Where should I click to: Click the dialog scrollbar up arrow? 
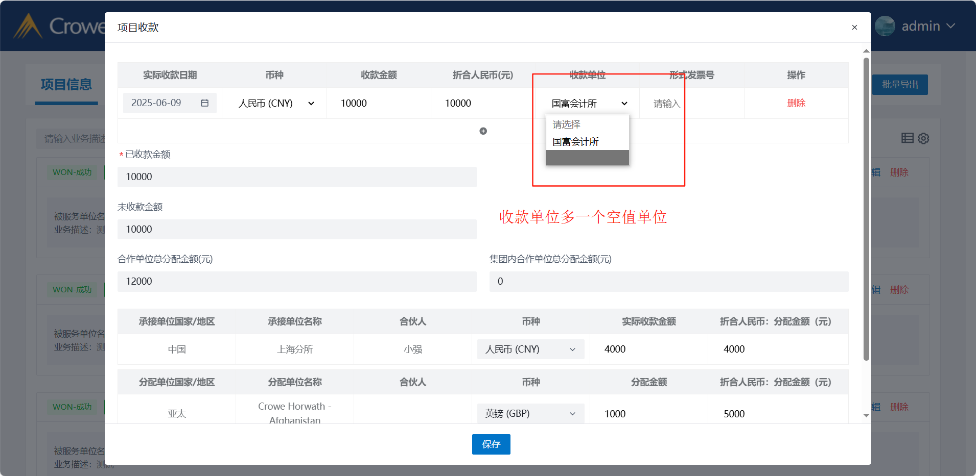(866, 51)
